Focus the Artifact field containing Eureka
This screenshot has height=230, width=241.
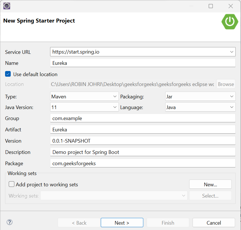[143, 129]
